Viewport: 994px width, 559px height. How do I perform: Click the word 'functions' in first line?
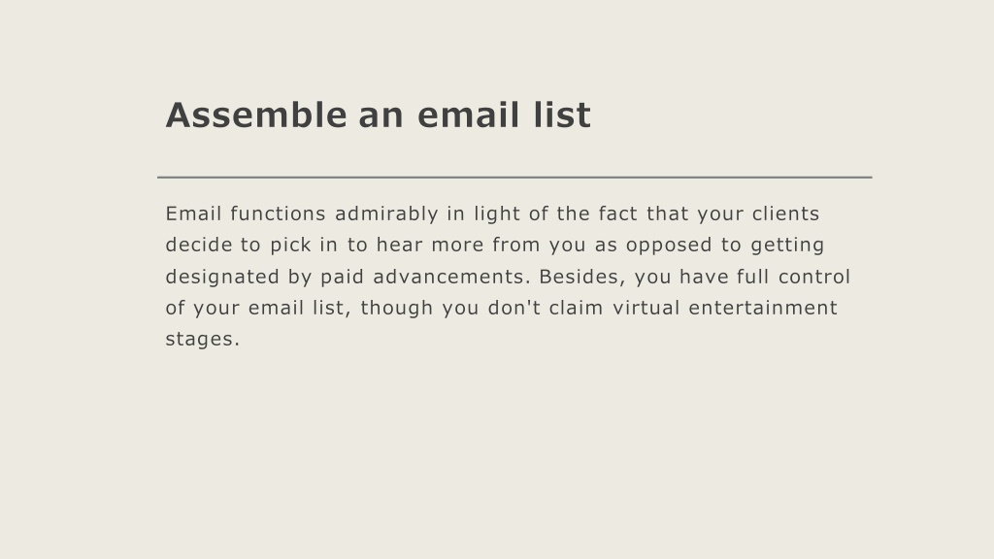(279, 214)
